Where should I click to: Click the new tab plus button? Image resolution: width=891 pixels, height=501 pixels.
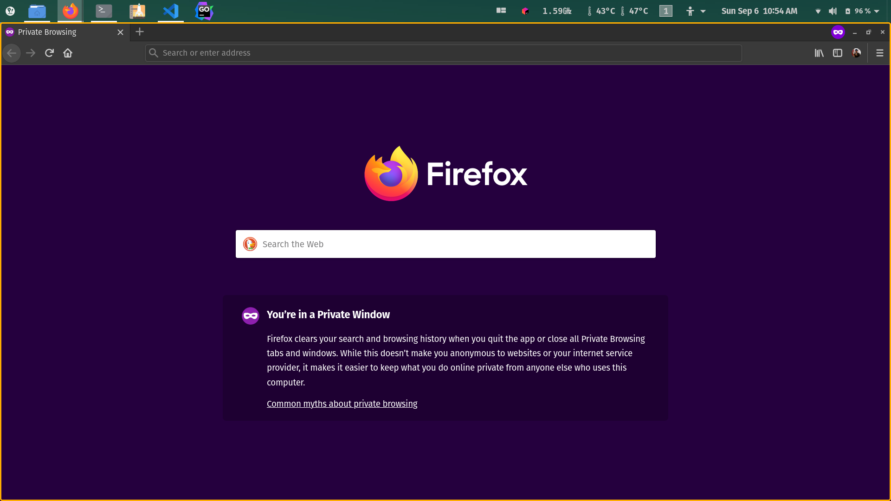pyautogui.click(x=140, y=32)
